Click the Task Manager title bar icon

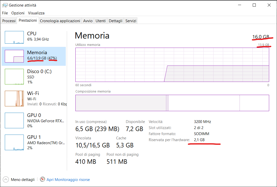5,5
